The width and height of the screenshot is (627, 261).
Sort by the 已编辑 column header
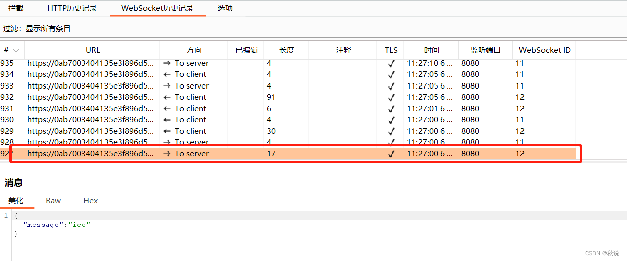246,50
